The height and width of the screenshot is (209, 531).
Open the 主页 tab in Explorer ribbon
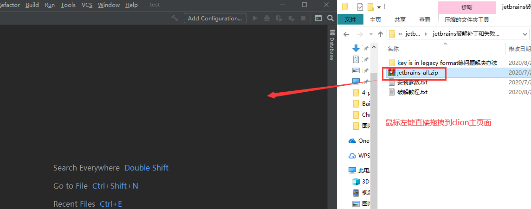pos(376,19)
